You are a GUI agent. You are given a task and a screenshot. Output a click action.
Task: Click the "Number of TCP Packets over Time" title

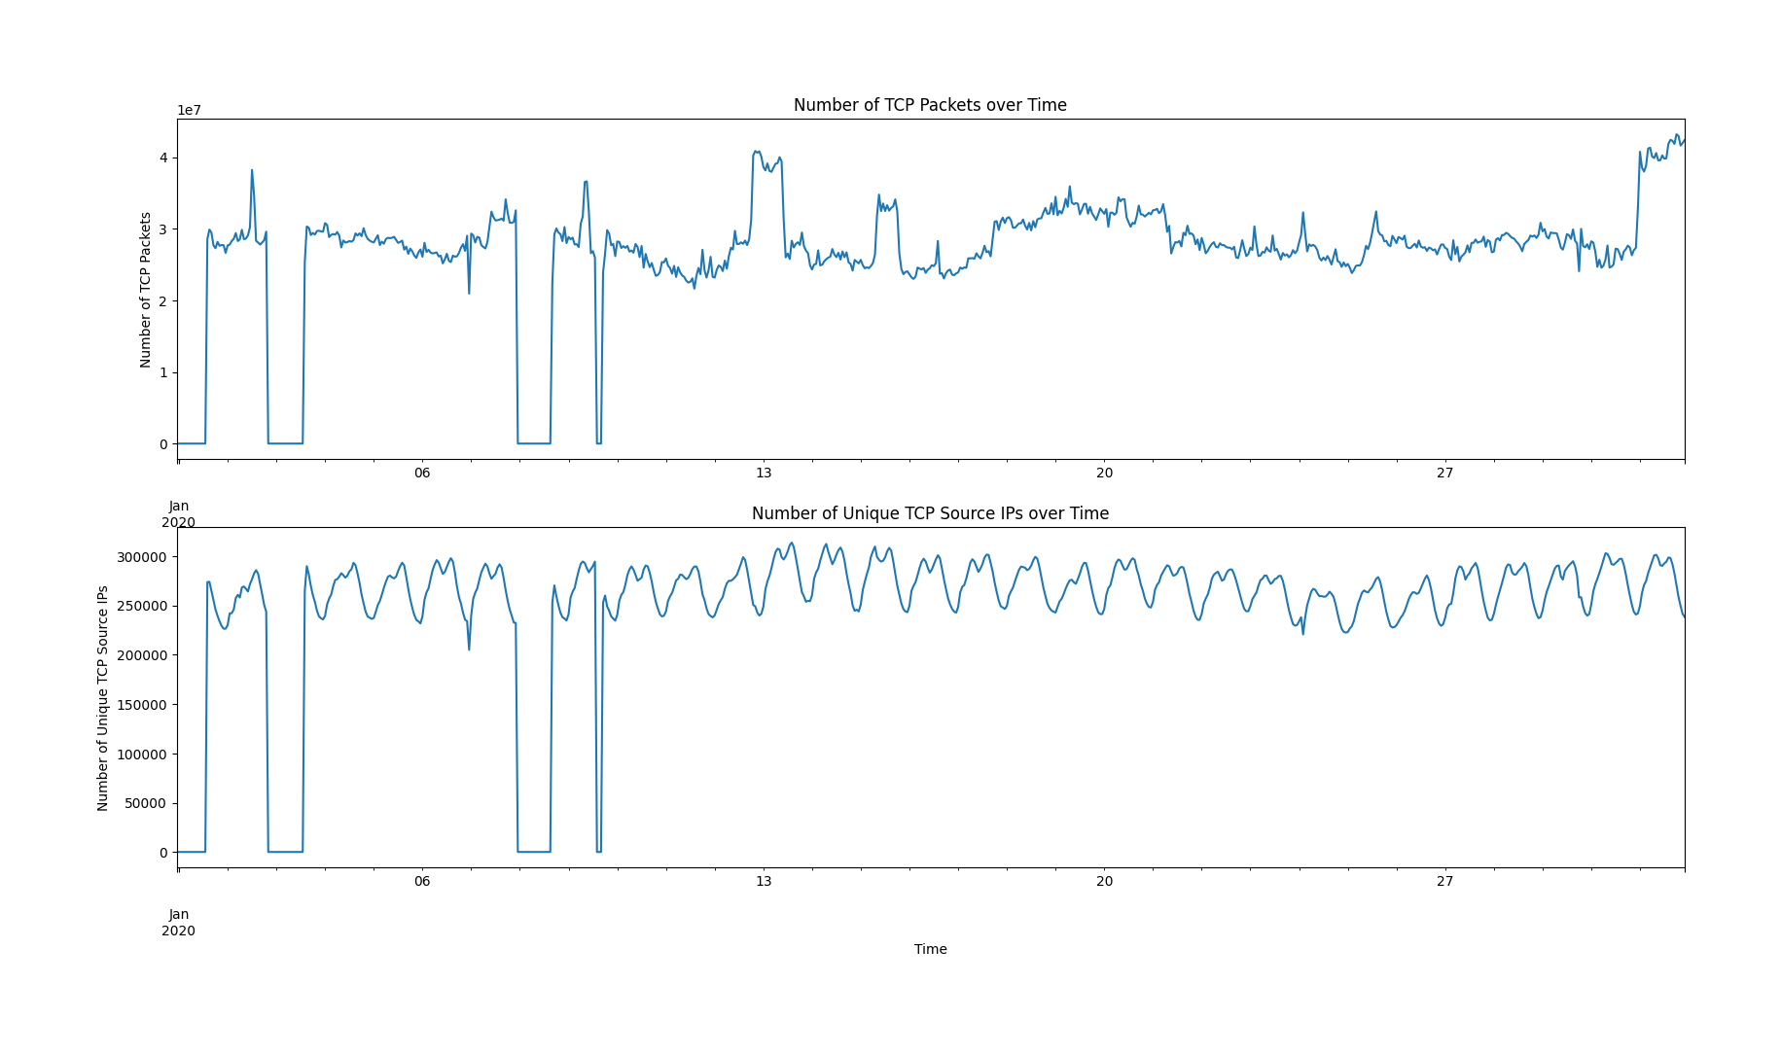929,105
